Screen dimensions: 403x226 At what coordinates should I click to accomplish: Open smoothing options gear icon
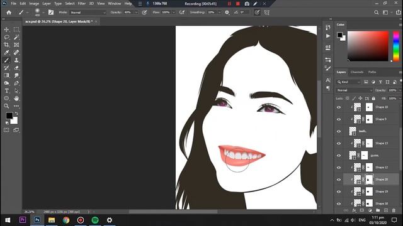point(227,13)
